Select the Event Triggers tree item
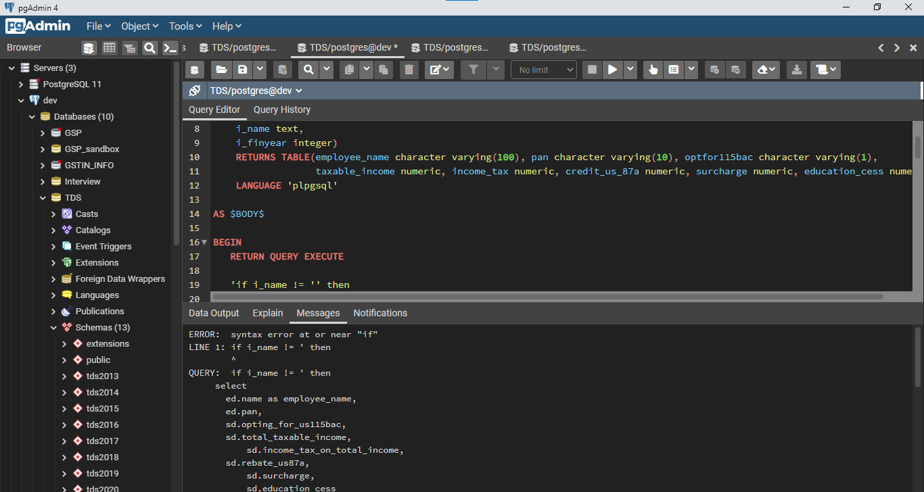 103,247
